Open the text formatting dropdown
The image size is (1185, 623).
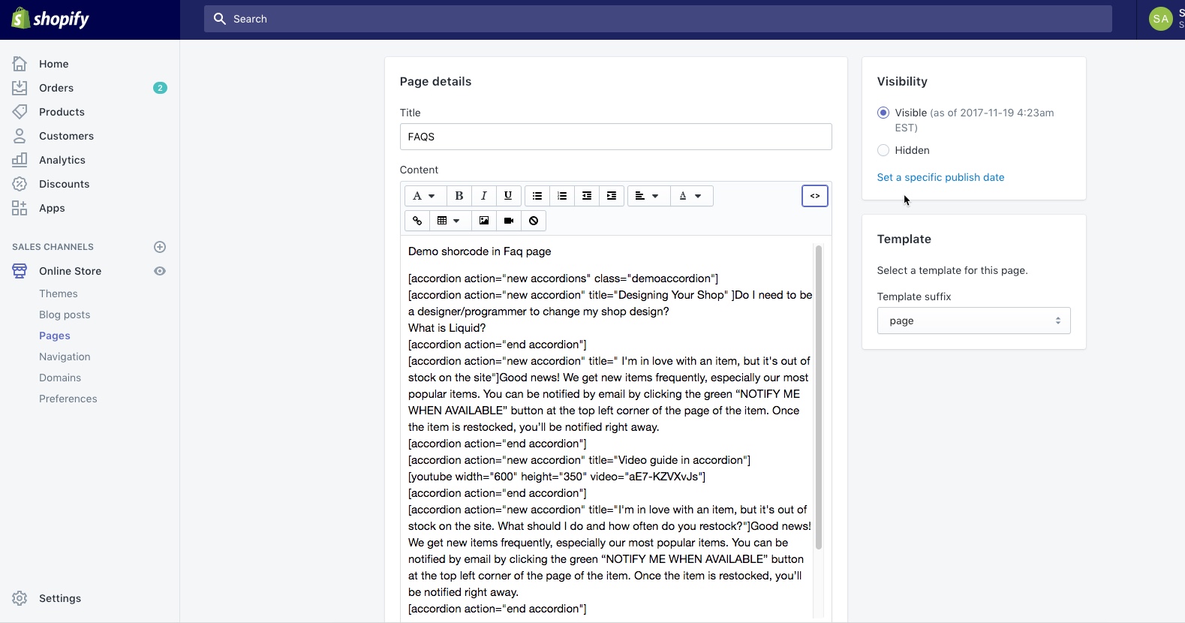(x=425, y=196)
